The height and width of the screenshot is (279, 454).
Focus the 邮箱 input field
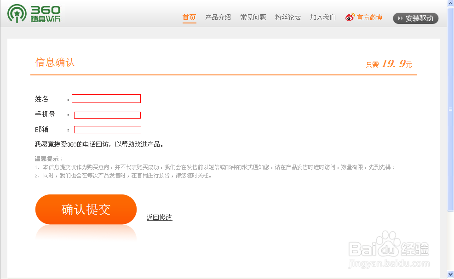tap(108, 129)
